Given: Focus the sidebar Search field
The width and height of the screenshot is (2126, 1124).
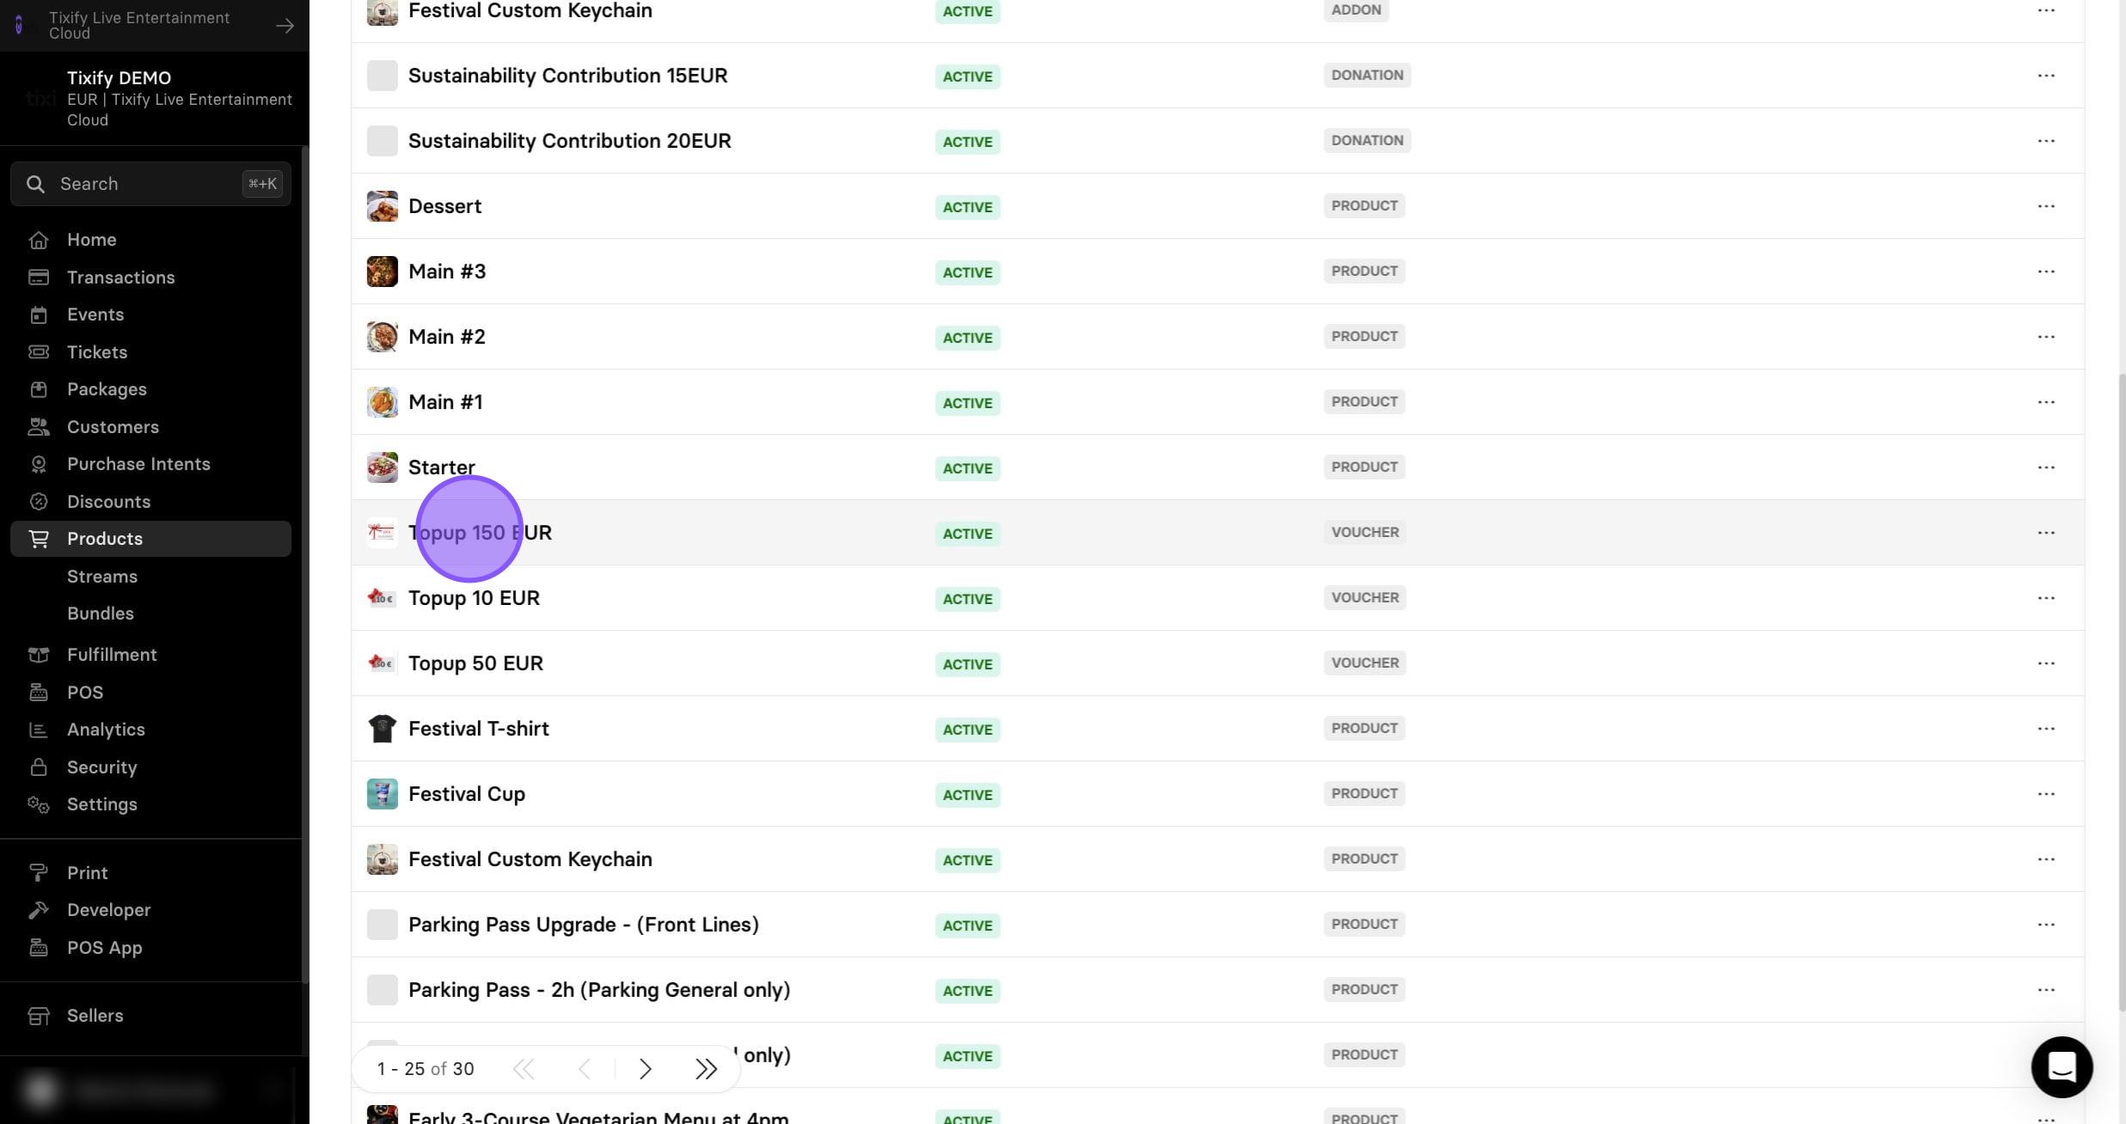Looking at the screenshot, I should pyautogui.click(x=150, y=184).
